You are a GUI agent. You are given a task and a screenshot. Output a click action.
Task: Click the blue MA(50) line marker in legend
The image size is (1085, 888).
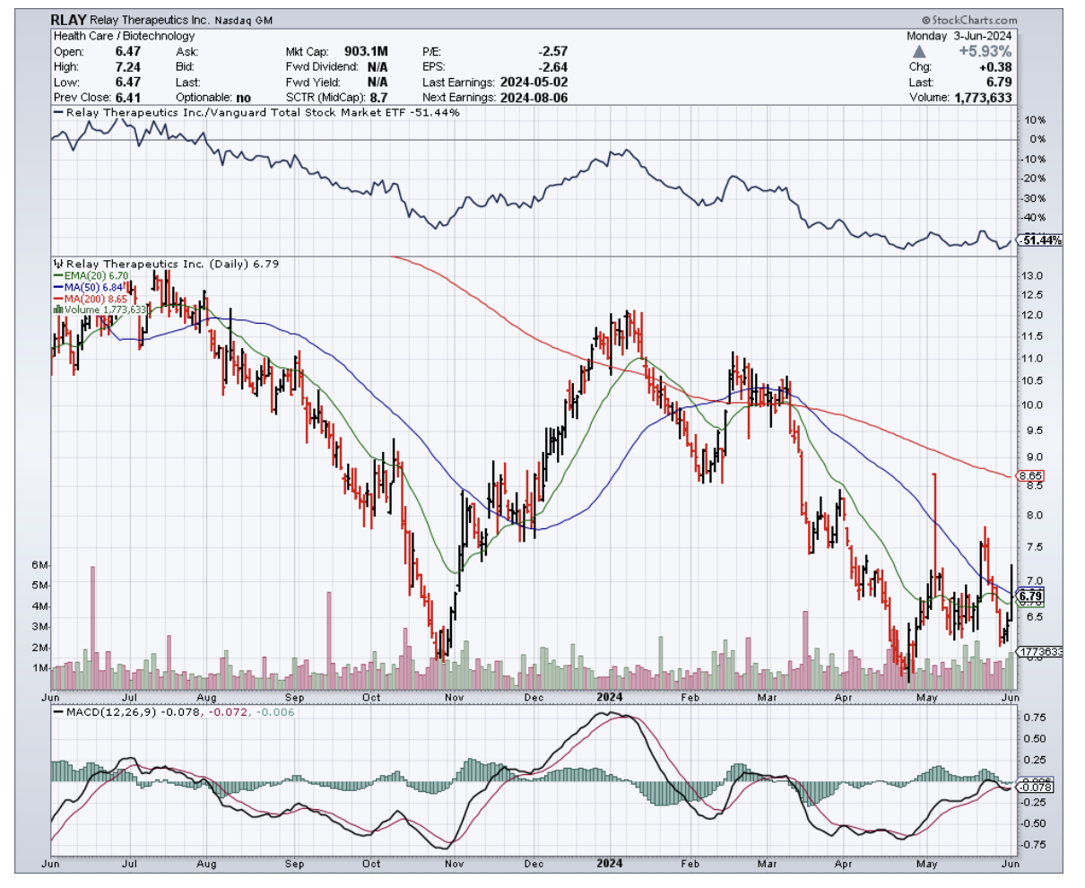pyautogui.click(x=57, y=287)
